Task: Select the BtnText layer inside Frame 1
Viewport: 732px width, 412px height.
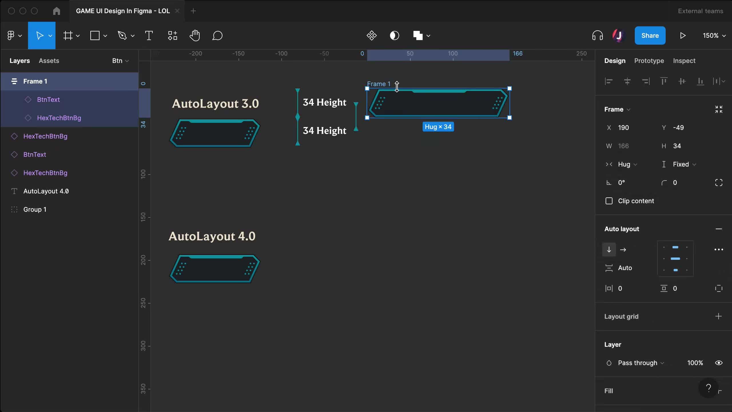Action: click(x=48, y=100)
